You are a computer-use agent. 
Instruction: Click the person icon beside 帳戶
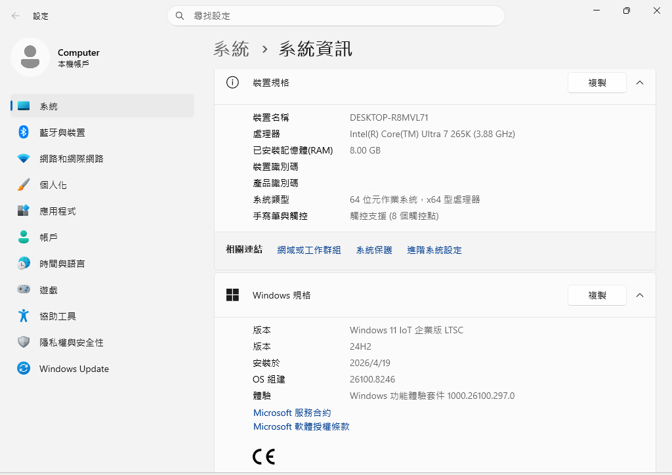[x=24, y=237]
